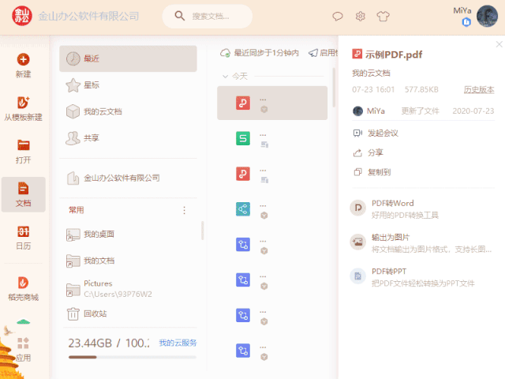Open the message bubble icon

[x=338, y=16]
